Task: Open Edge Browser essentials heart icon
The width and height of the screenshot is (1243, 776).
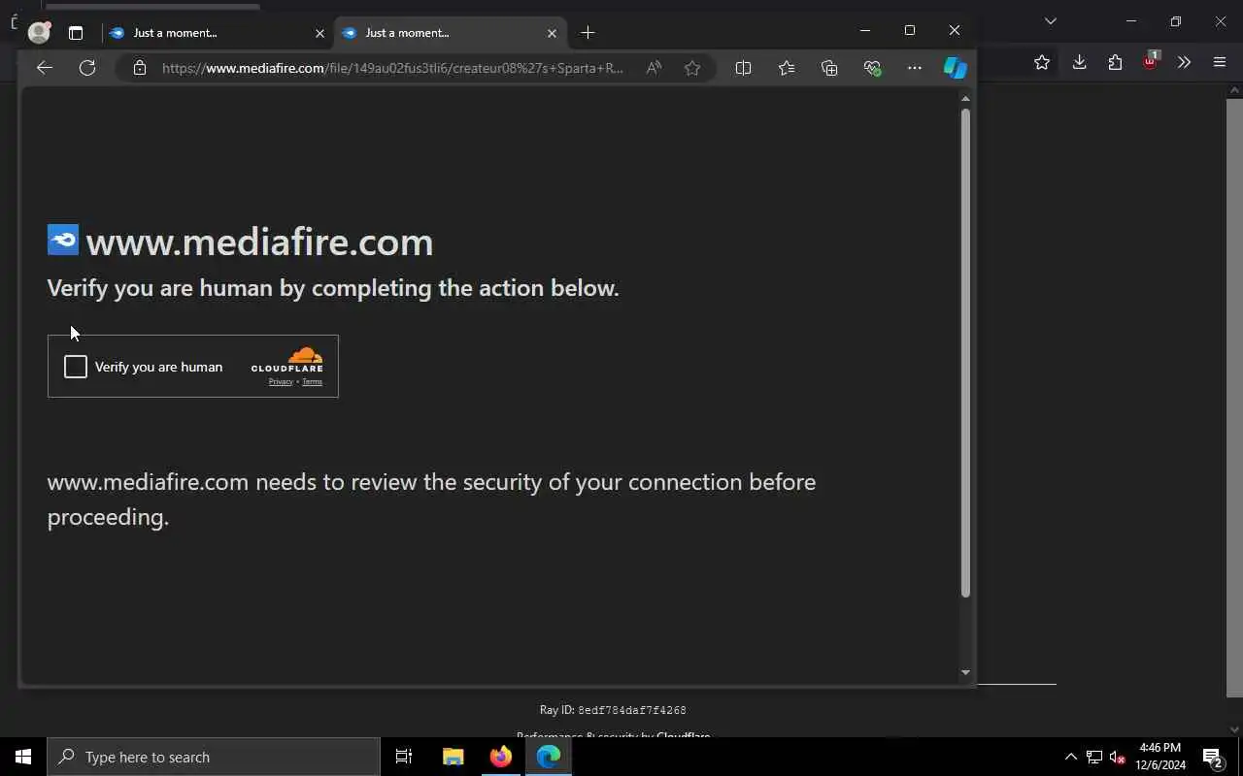Action: (872, 68)
